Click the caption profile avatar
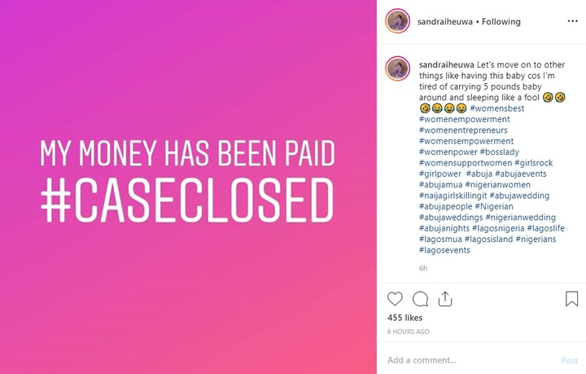The width and height of the screenshot is (586, 374). 397,68
